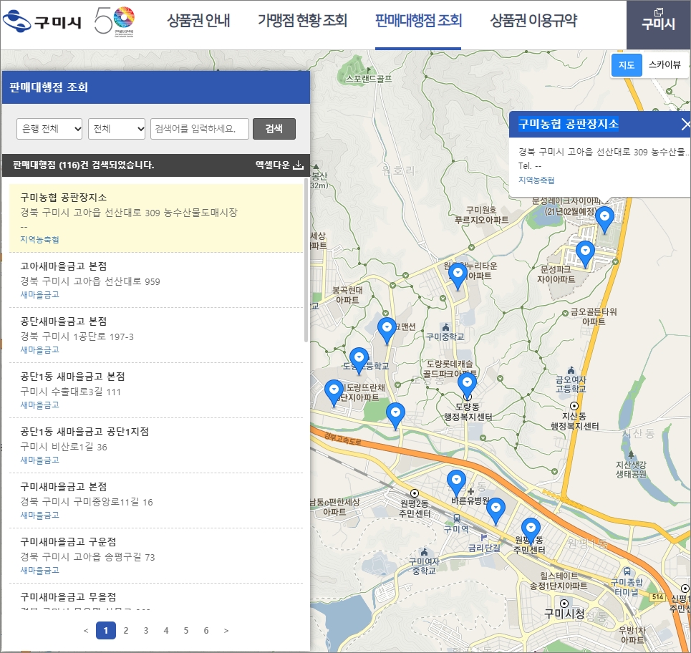Go to next page arrow

[x=226, y=631]
